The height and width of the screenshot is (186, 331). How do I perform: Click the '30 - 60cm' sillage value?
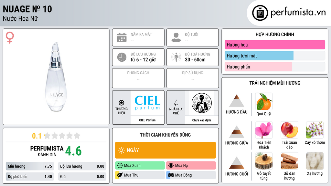coord(195,60)
